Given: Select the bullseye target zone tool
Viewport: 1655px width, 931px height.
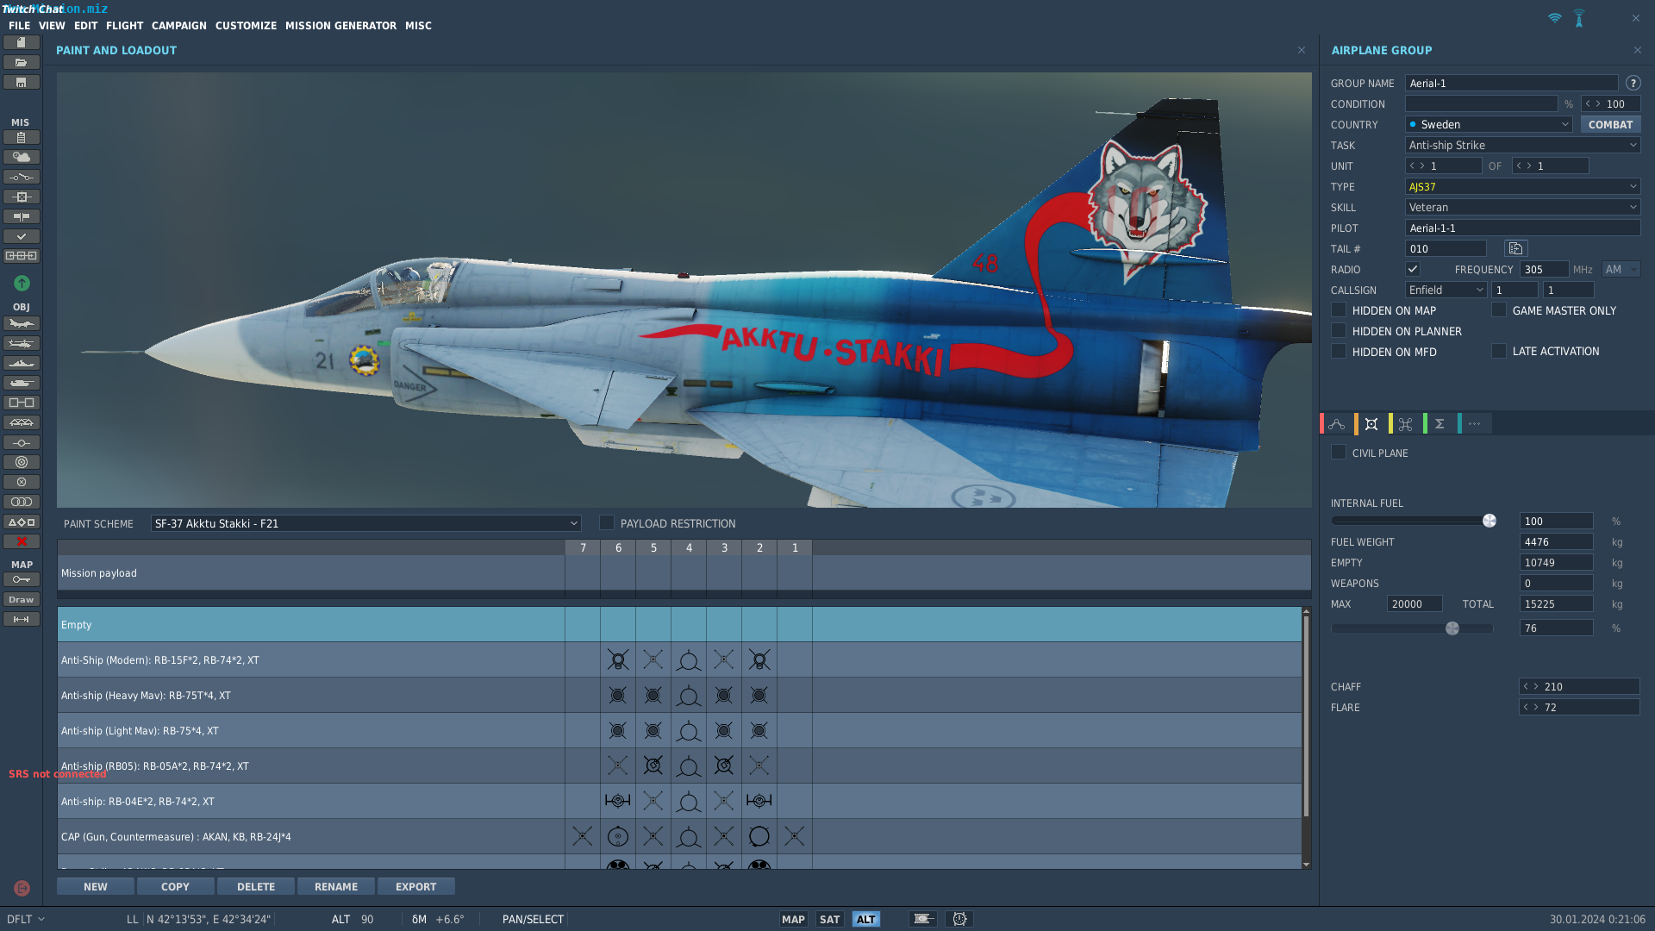Looking at the screenshot, I should tap(22, 462).
